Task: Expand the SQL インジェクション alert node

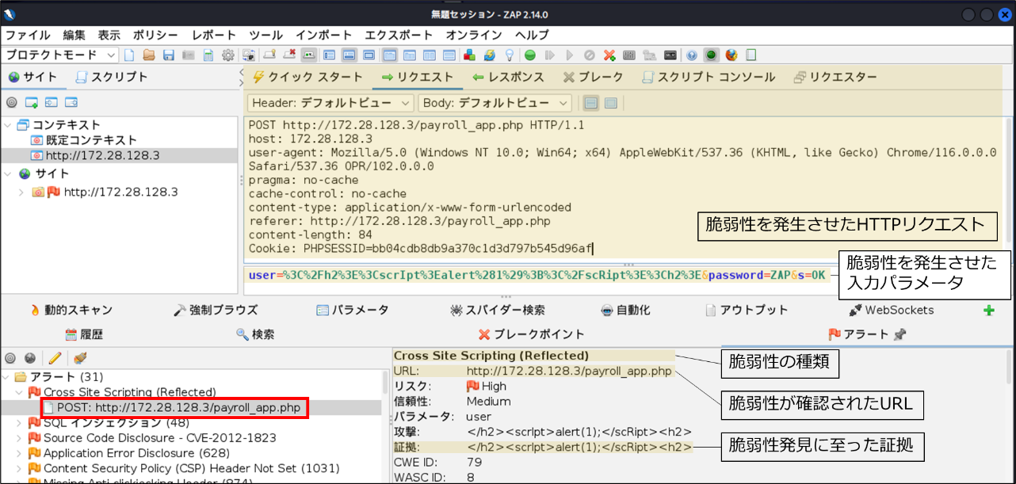Action: pyautogui.click(x=21, y=423)
